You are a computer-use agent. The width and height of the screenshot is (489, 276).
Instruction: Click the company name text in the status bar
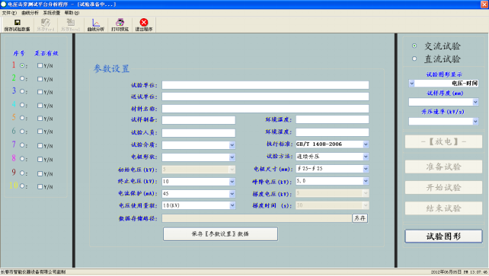33,272
